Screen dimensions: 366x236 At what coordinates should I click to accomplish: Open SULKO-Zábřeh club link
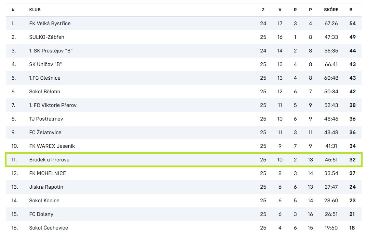coord(47,37)
